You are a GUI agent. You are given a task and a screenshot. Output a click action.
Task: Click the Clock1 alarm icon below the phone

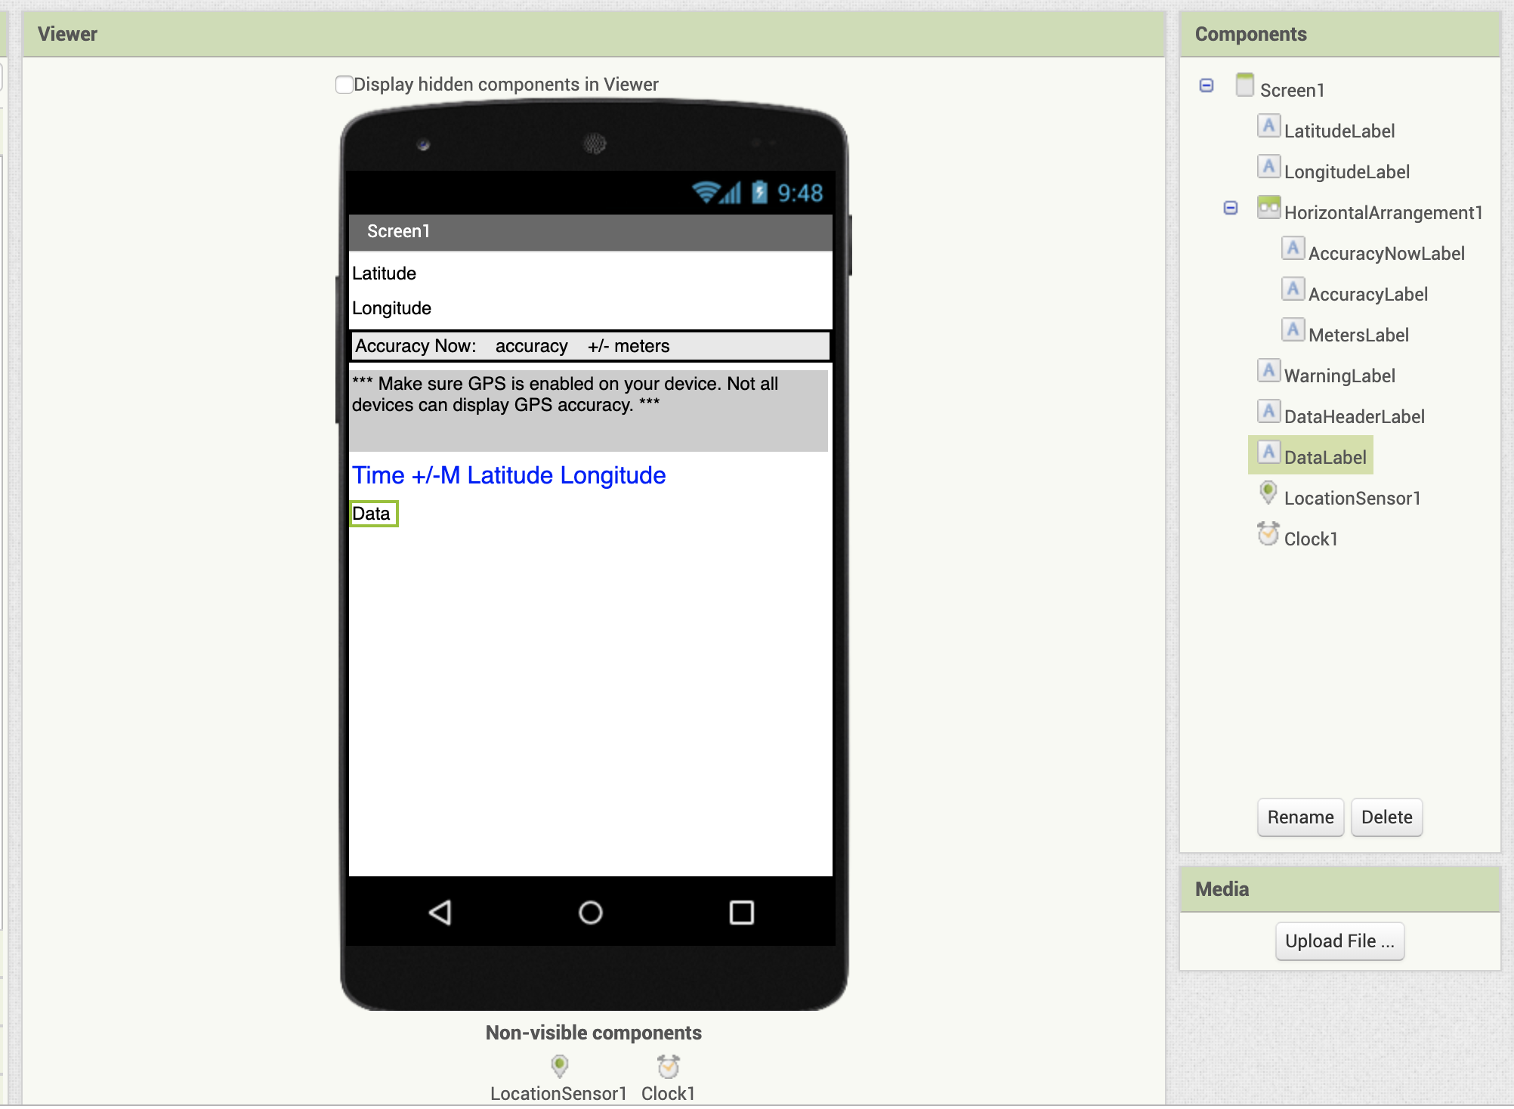[668, 1066]
